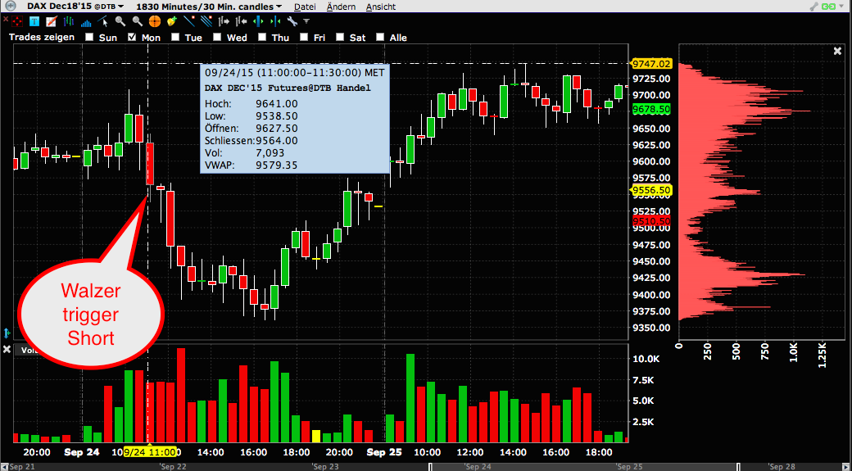Click the yellow 9/24 11:00 time marker

click(150, 452)
